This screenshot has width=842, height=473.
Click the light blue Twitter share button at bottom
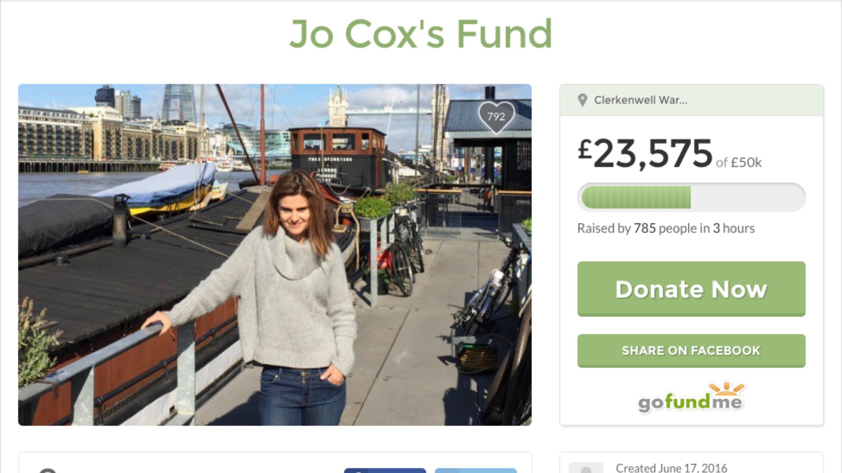[x=476, y=470]
